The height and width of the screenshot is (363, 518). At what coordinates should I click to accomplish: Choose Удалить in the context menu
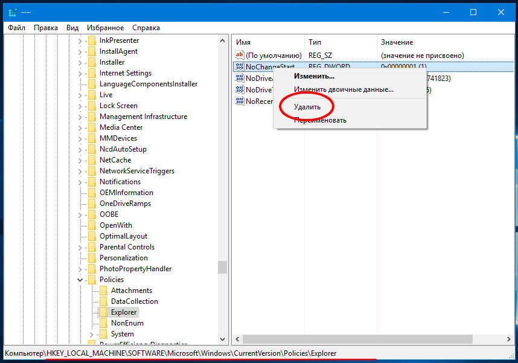click(307, 107)
